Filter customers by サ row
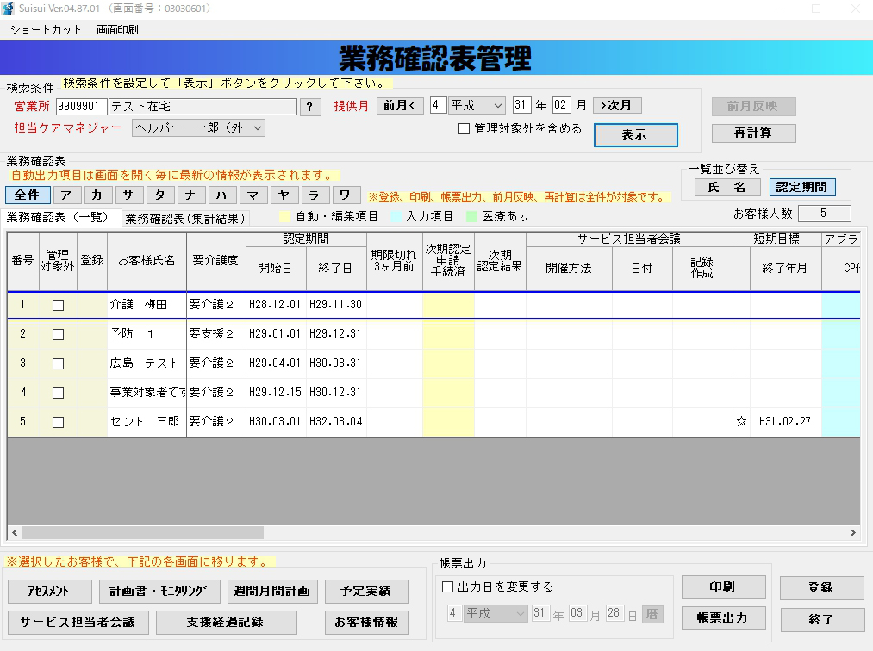The image size is (873, 651). tap(128, 195)
